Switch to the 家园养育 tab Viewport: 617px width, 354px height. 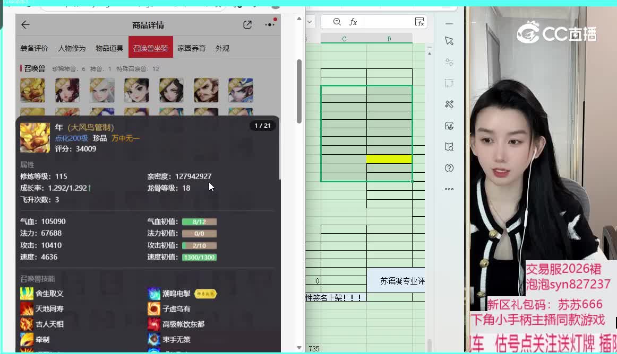[192, 48]
